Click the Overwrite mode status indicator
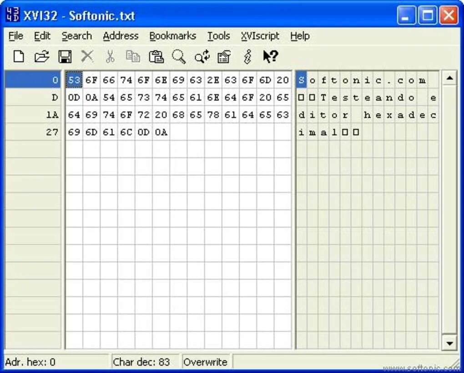Viewport: 464px width, 373px height. tap(206, 362)
